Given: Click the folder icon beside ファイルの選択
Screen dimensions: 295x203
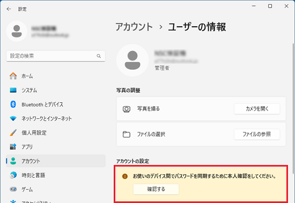Looking at the screenshot, I should click(127, 134).
